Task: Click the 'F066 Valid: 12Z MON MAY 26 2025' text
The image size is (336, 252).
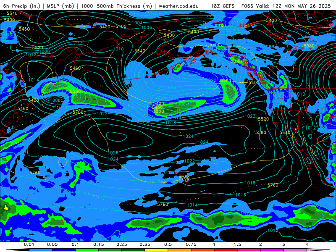Action: coord(286,6)
